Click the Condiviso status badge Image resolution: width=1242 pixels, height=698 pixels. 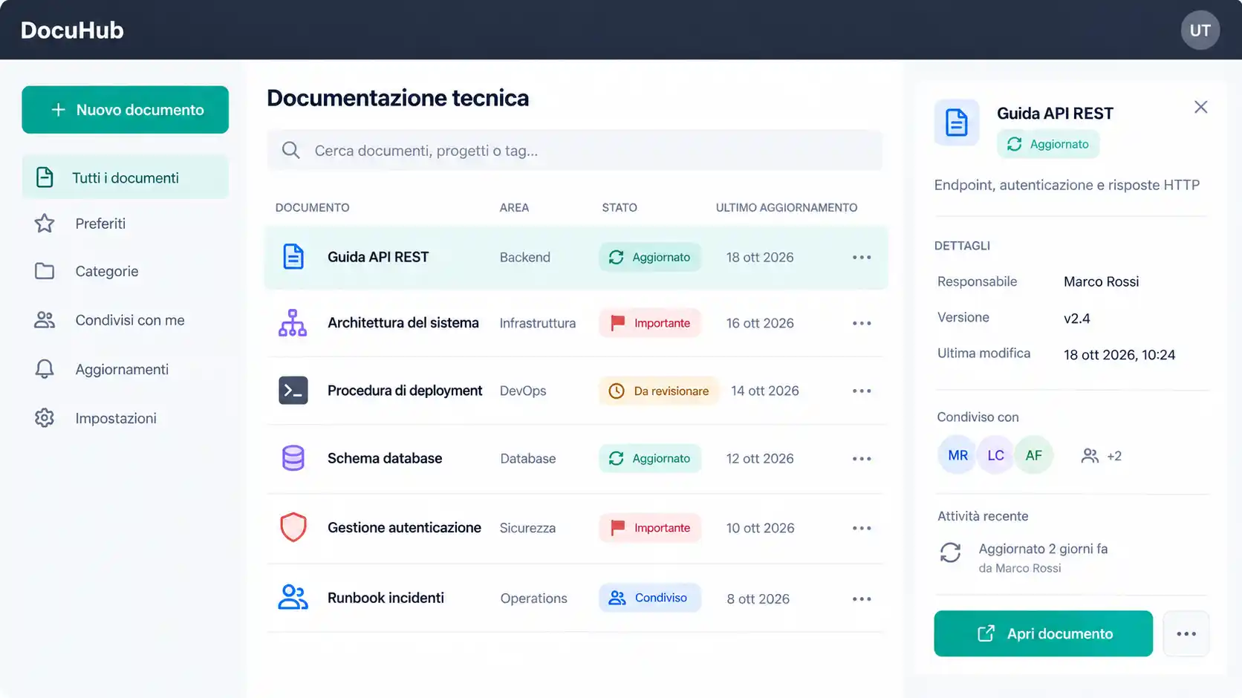(650, 598)
